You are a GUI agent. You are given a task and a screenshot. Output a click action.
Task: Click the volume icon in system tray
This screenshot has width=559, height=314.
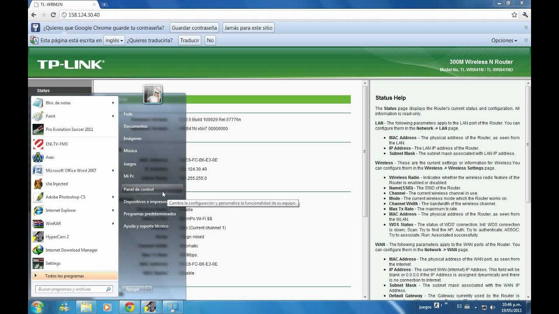point(493,307)
